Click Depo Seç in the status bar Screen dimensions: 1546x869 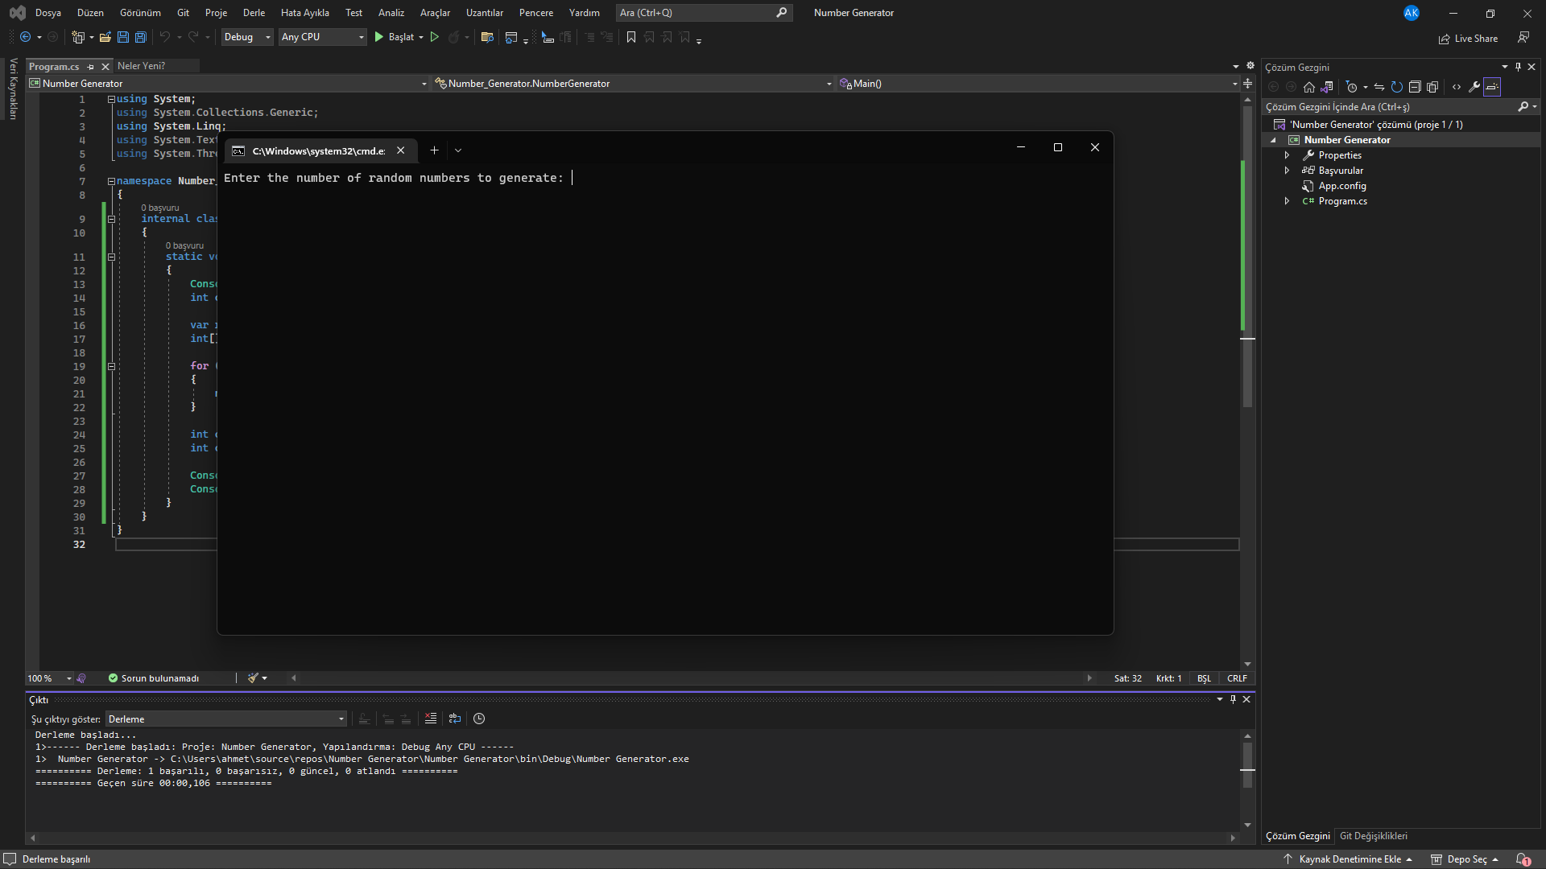pyautogui.click(x=1464, y=859)
